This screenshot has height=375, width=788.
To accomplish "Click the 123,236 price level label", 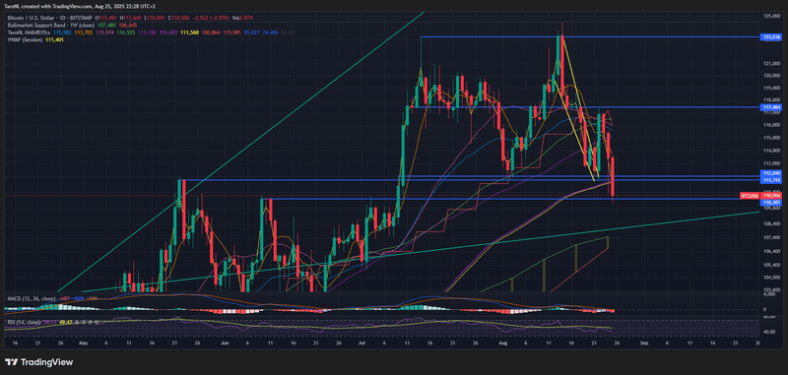I will [x=771, y=37].
